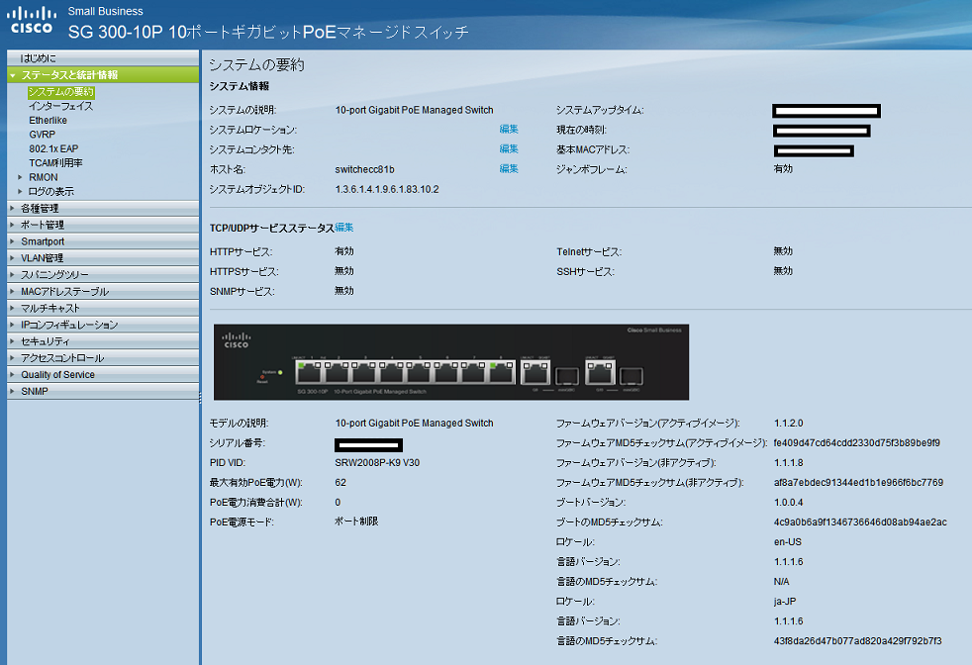Expand the ポート管理 menu arrow
The width and height of the screenshot is (972, 665).
pyautogui.click(x=13, y=225)
